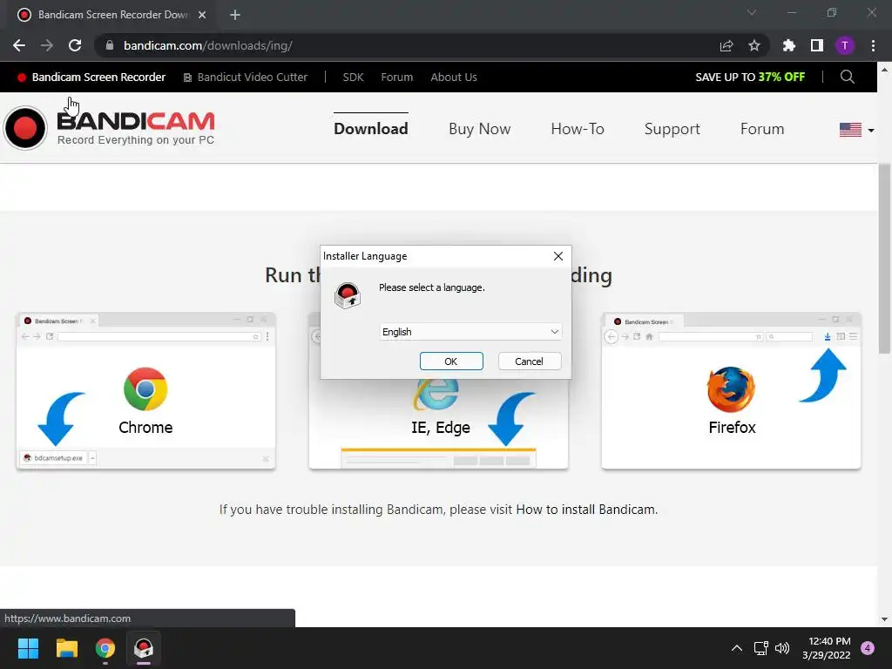Click the scrollbar up arrow
The width and height of the screenshot is (892, 669).
pos(885,70)
